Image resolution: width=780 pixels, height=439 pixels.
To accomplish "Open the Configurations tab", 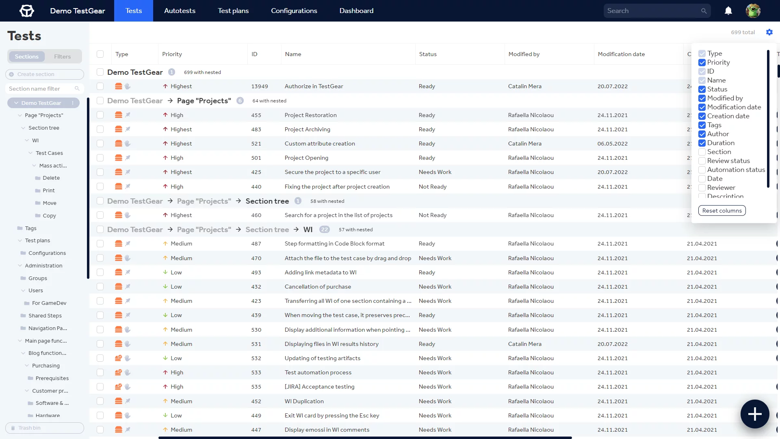I will coord(294,11).
